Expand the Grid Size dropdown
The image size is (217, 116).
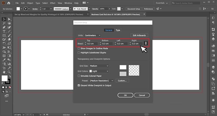pyautogui.click(x=99, y=66)
